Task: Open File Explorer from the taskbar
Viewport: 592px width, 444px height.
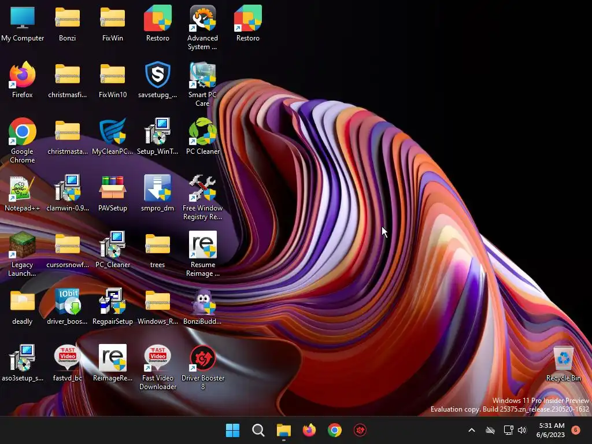Action: point(283,430)
